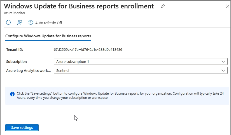Refresh the enrollment page
Image resolution: width=231 pixels, height=135 pixels.
[8, 23]
